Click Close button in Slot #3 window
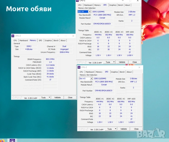Viewport: 169px width, 142px height. pyautogui.click(x=136, y=129)
